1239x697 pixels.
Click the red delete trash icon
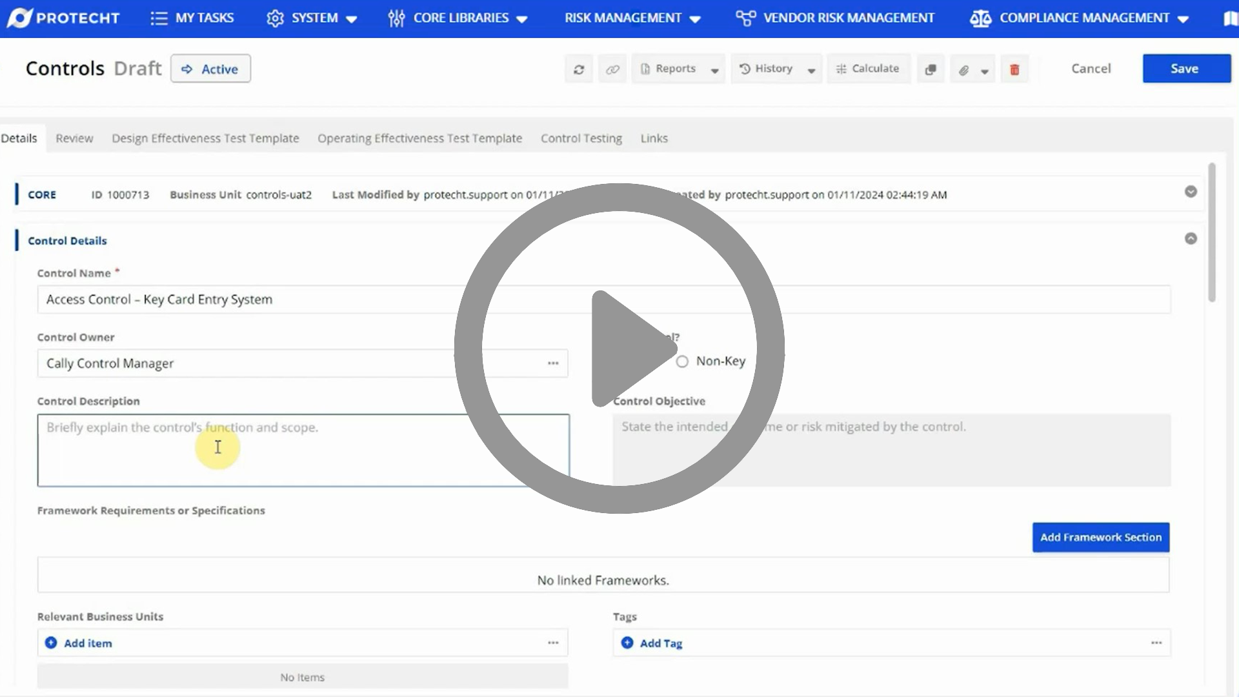click(1014, 68)
